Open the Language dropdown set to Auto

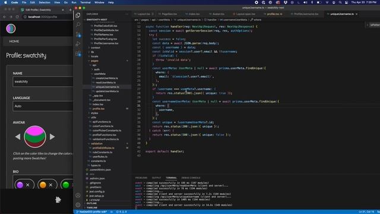[x=43, y=106]
